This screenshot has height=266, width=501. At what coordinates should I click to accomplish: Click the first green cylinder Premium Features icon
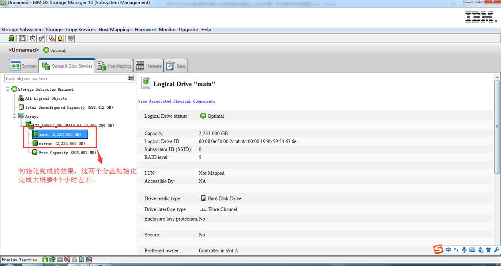(x=45, y=259)
